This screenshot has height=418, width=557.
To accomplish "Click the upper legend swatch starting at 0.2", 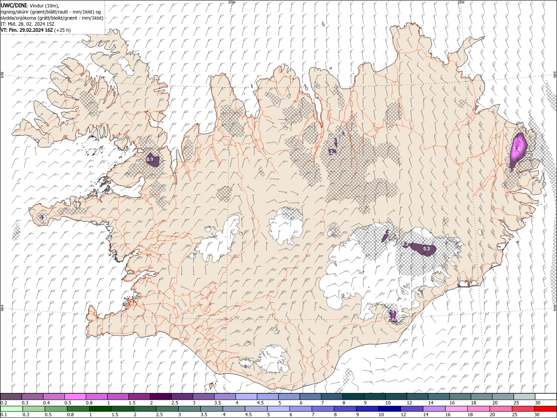I will 11,397.
